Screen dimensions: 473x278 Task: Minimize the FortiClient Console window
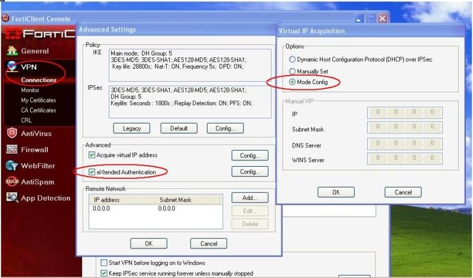click(358, 19)
